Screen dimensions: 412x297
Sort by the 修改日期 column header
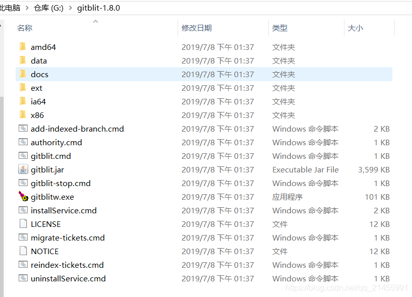tap(197, 28)
